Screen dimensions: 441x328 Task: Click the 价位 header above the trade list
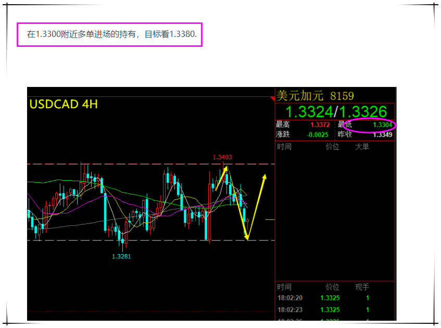point(332,287)
